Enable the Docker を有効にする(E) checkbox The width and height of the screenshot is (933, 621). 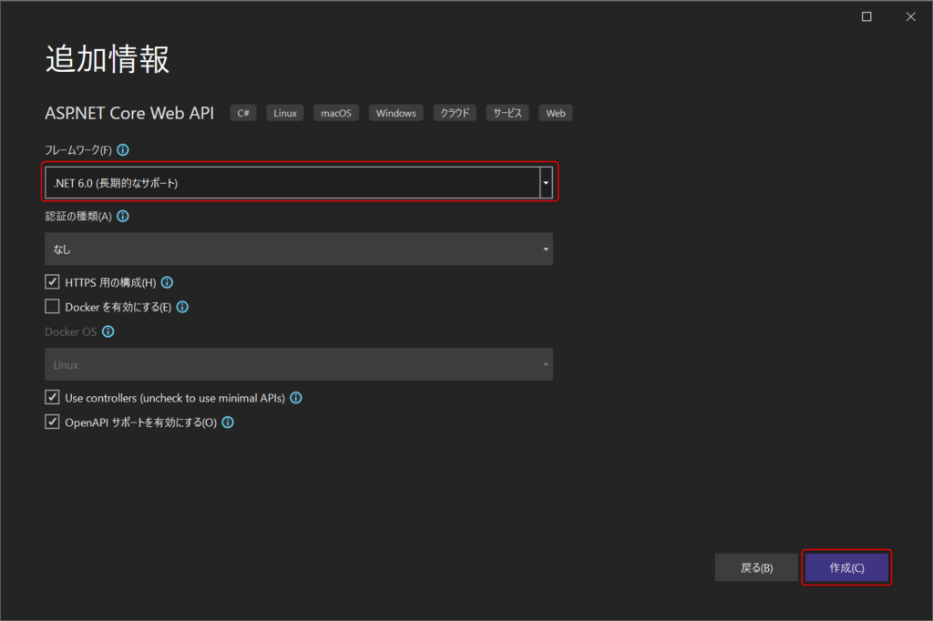coord(52,306)
